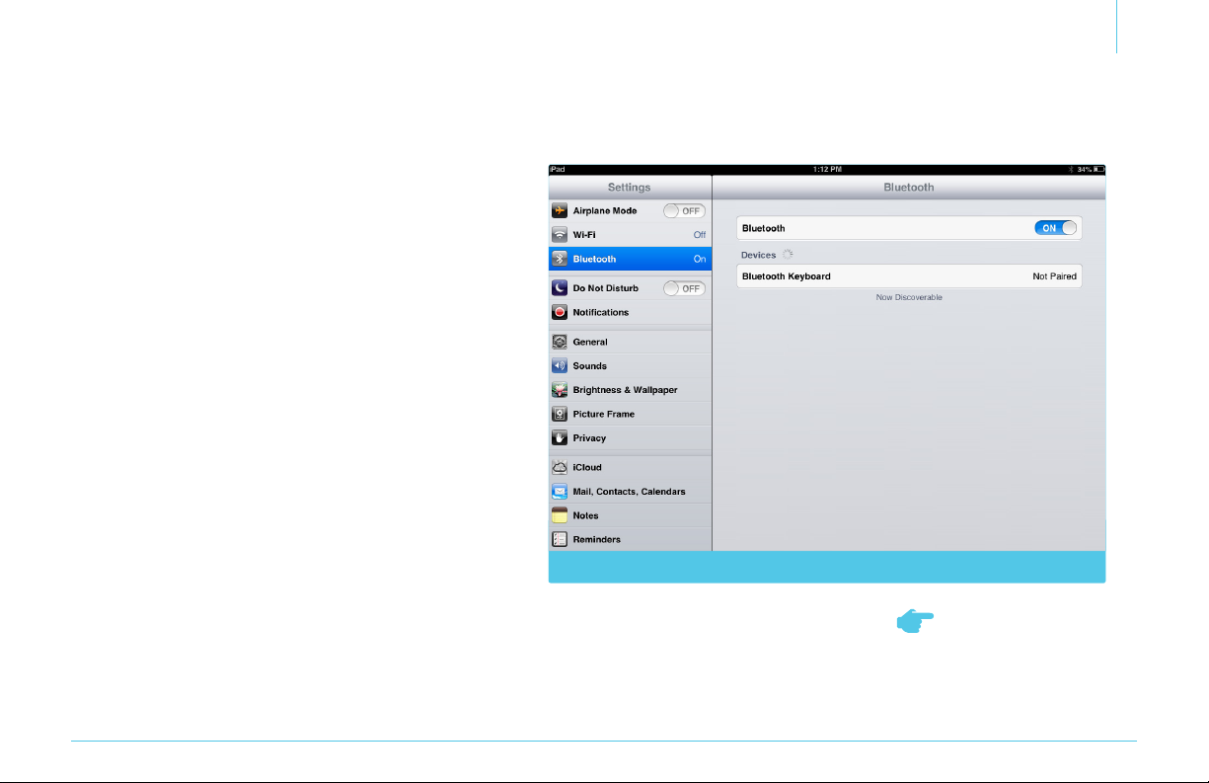Tap the Do Not Disturb moon icon
The width and height of the screenshot is (1209, 783).
click(560, 288)
